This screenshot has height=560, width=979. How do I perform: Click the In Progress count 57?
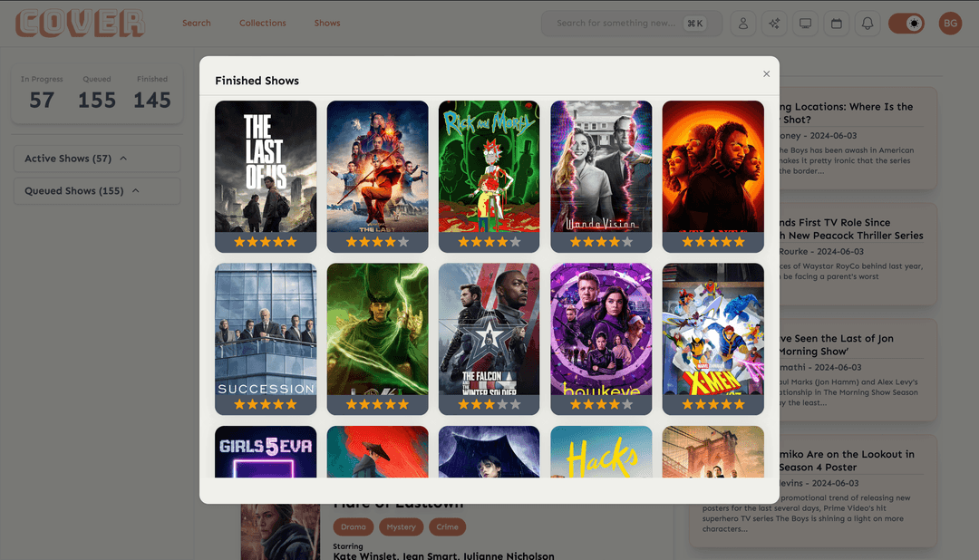point(42,100)
